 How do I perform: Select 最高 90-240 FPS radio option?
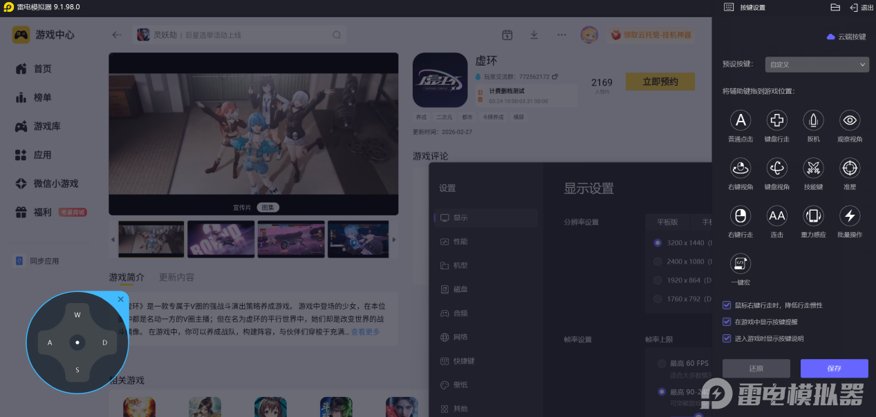662,392
